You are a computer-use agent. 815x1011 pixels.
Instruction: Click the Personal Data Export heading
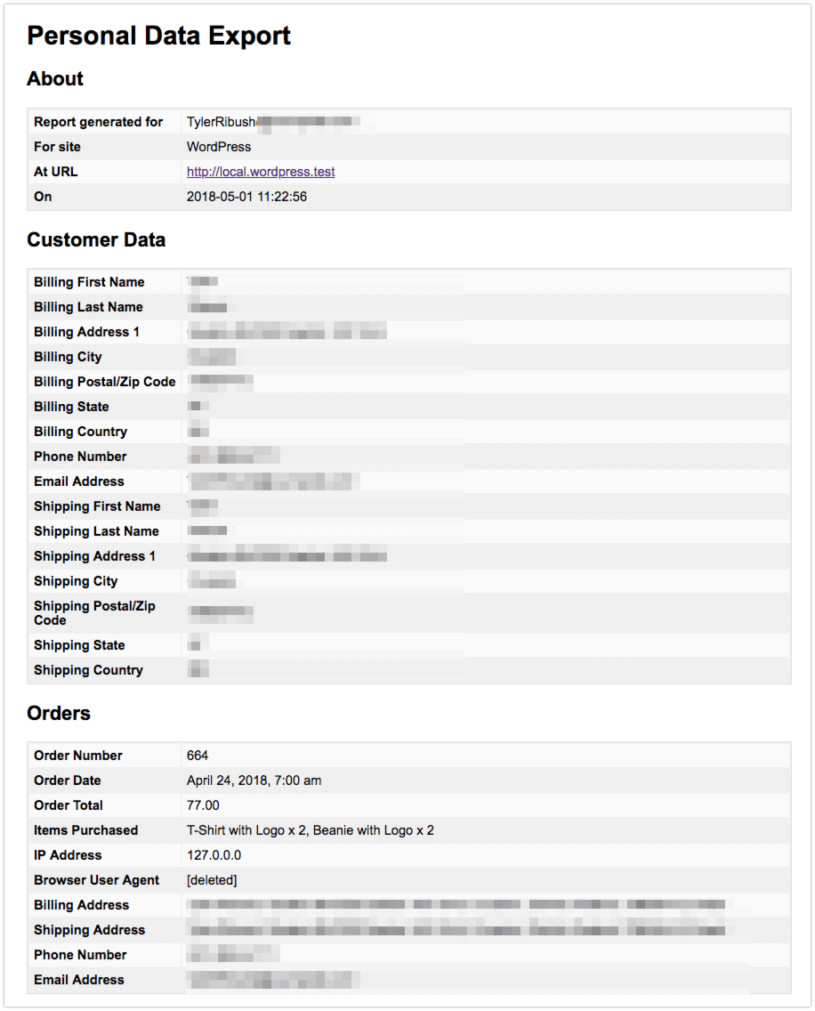coord(158,36)
